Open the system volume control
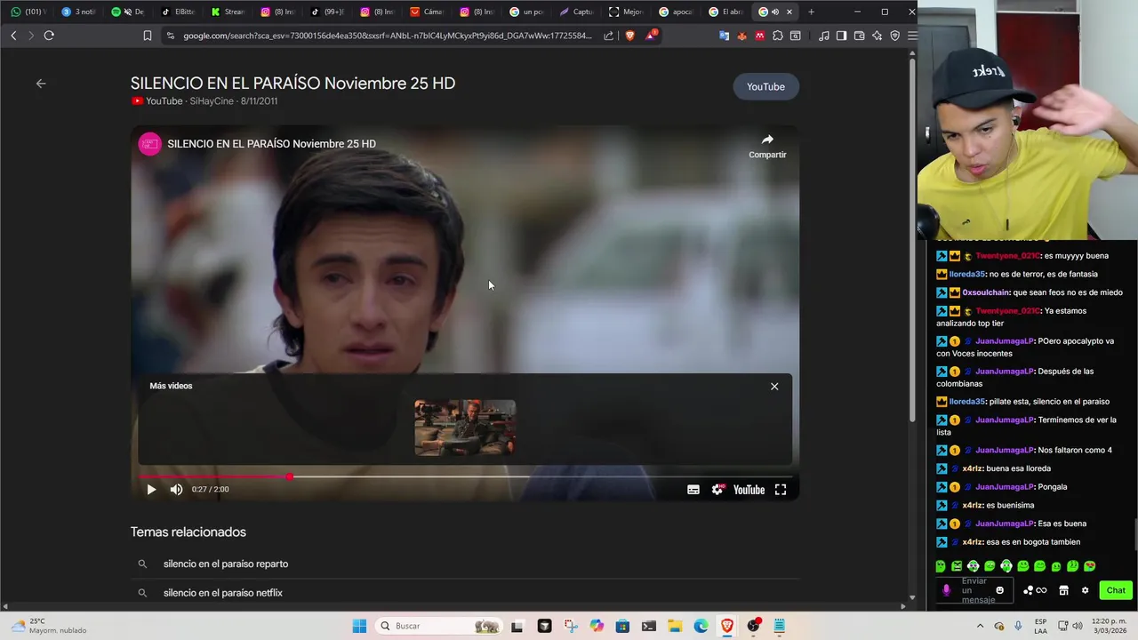 (x=1078, y=626)
